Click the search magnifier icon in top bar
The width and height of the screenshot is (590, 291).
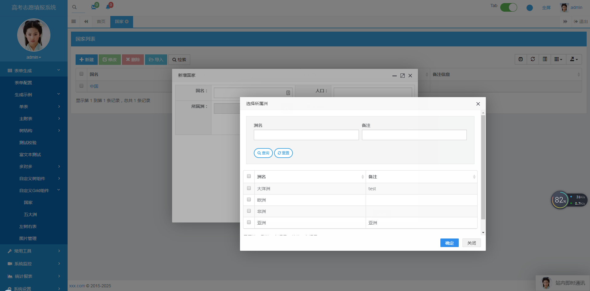(74, 7)
